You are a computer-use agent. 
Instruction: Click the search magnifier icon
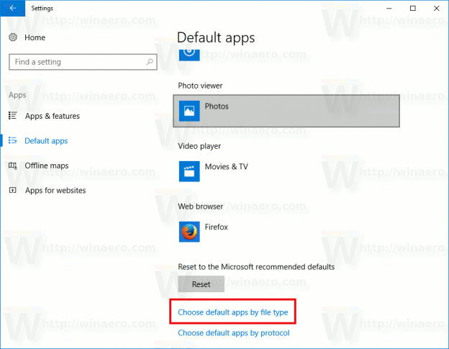coord(150,62)
